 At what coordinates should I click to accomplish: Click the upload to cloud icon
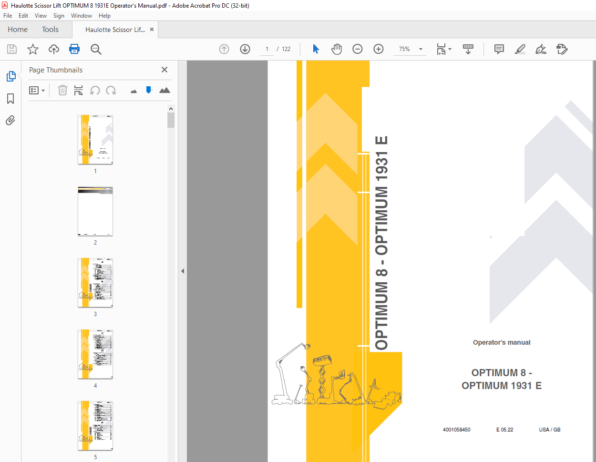(x=54, y=49)
